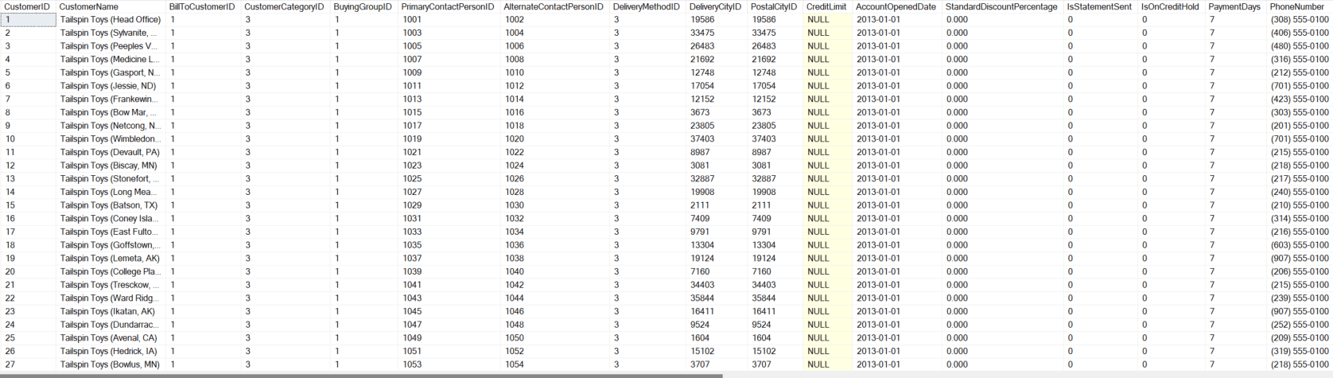Click the Tailspin Toys (Jessie, ND) cell
1333x378 pixels.
point(111,86)
